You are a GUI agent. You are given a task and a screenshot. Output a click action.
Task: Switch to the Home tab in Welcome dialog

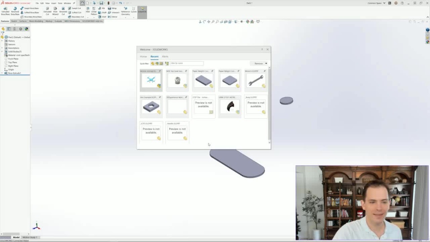pos(143,56)
